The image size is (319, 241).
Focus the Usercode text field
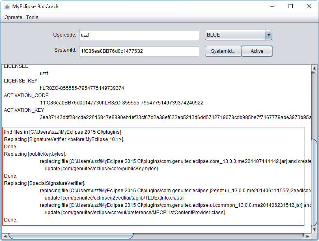[139, 35]
